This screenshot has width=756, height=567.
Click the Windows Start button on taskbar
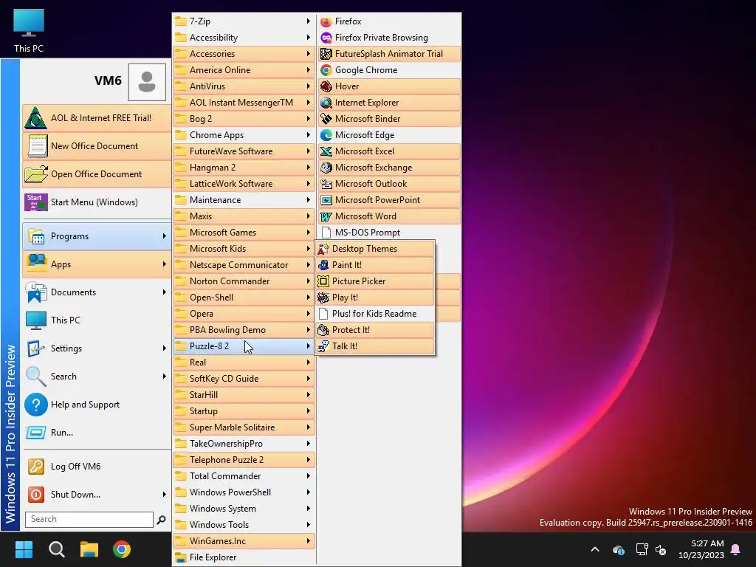tap(24, 549)
